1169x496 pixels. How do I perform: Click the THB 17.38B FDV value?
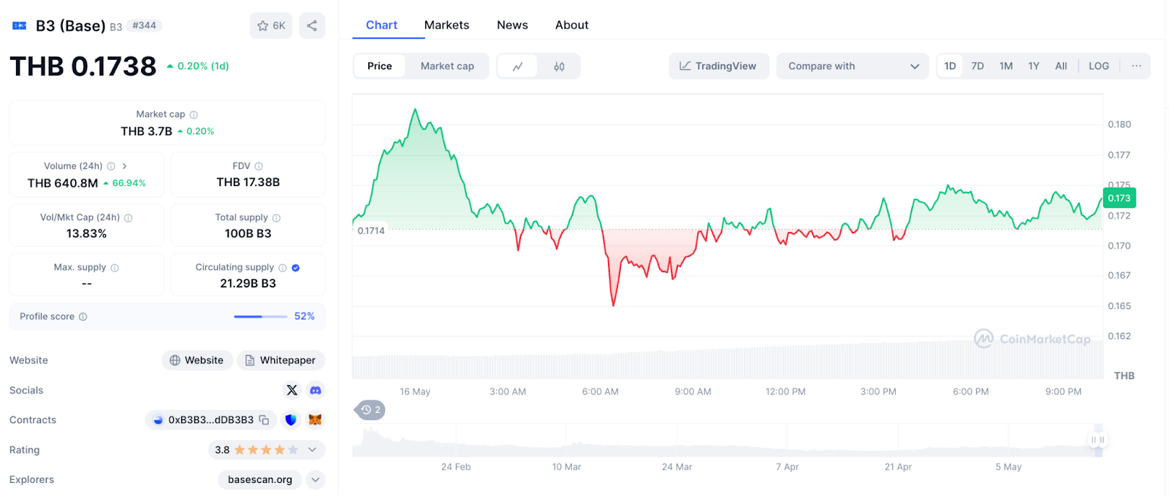pos(248,182)
